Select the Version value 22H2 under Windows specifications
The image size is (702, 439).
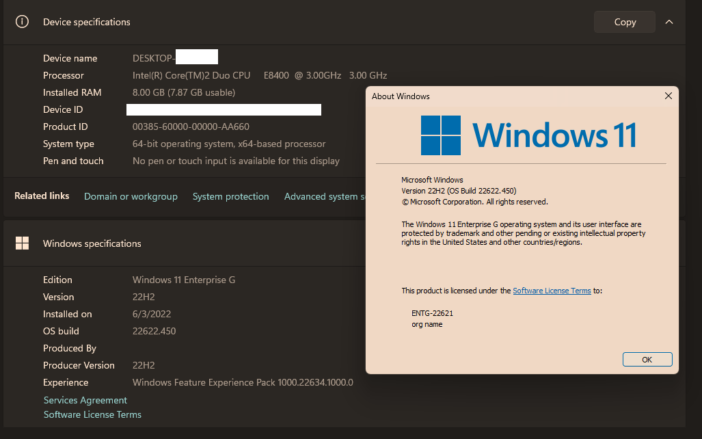(x=144, y=297)
